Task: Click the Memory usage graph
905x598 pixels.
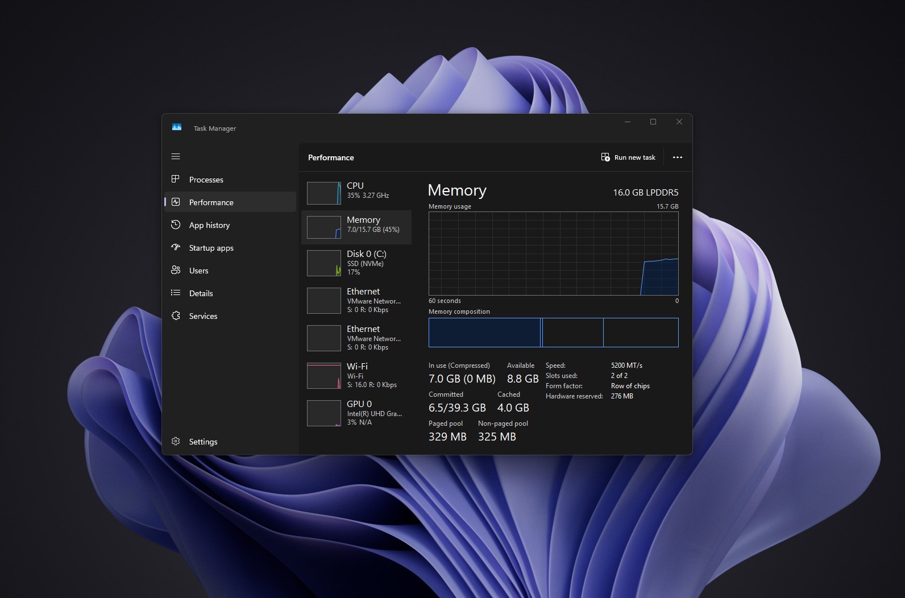Action: [x=554, y=254]
